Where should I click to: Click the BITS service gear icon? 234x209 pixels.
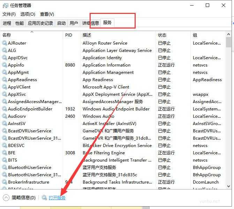click(5, 160)
